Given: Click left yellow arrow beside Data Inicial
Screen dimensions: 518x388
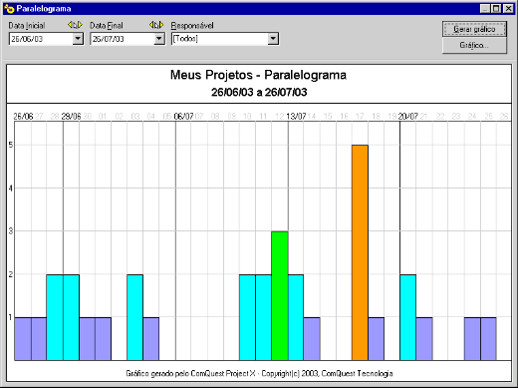Looking at the screenshot, I should click(x=70, y=25).
